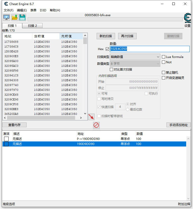Switch to the 扫描 2 tab
Screen dimensions: 193x209
pyautogui.click(x=32, y=26)
